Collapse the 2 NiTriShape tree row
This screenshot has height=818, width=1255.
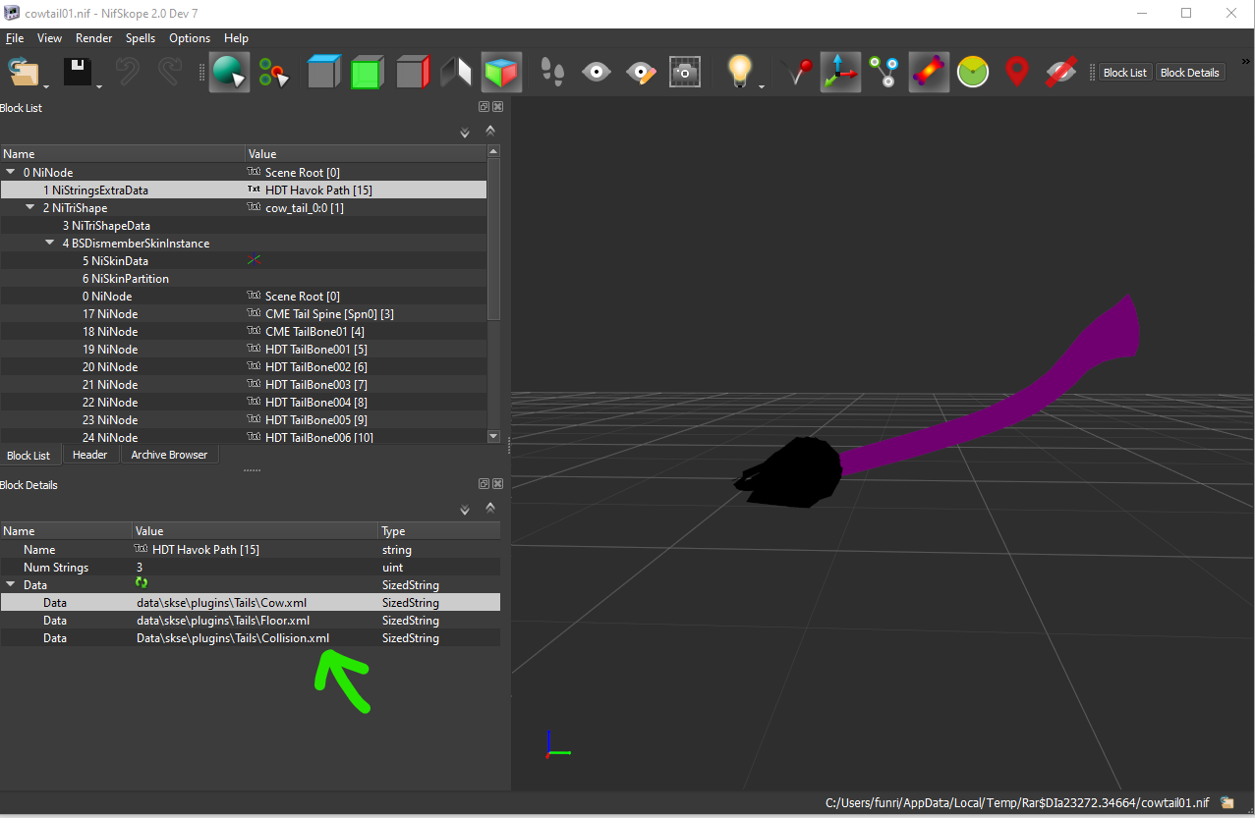tap(30, 207)
